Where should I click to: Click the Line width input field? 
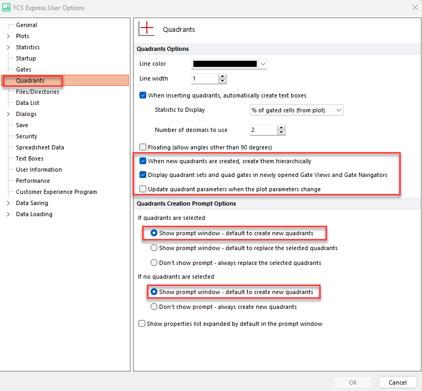[204, 78]
